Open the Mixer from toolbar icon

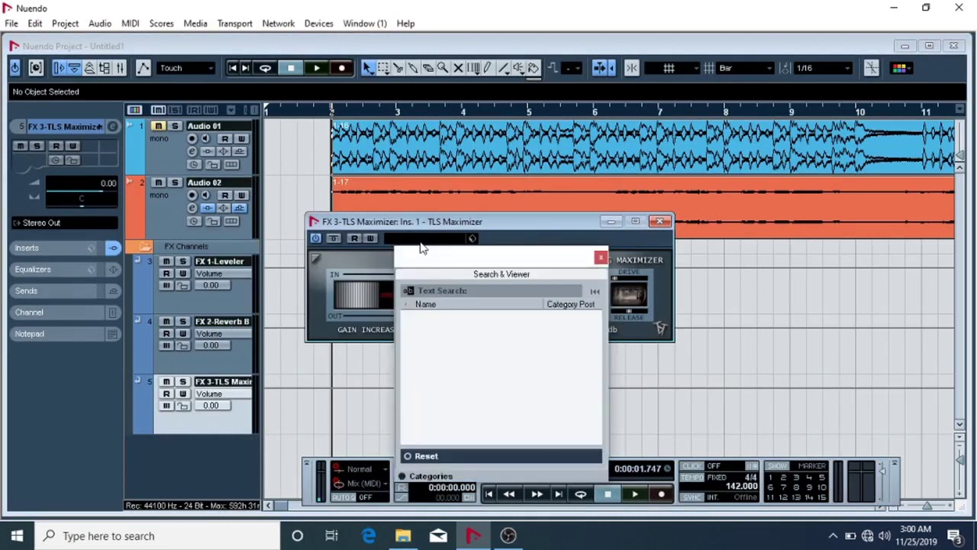coord(120,68)
